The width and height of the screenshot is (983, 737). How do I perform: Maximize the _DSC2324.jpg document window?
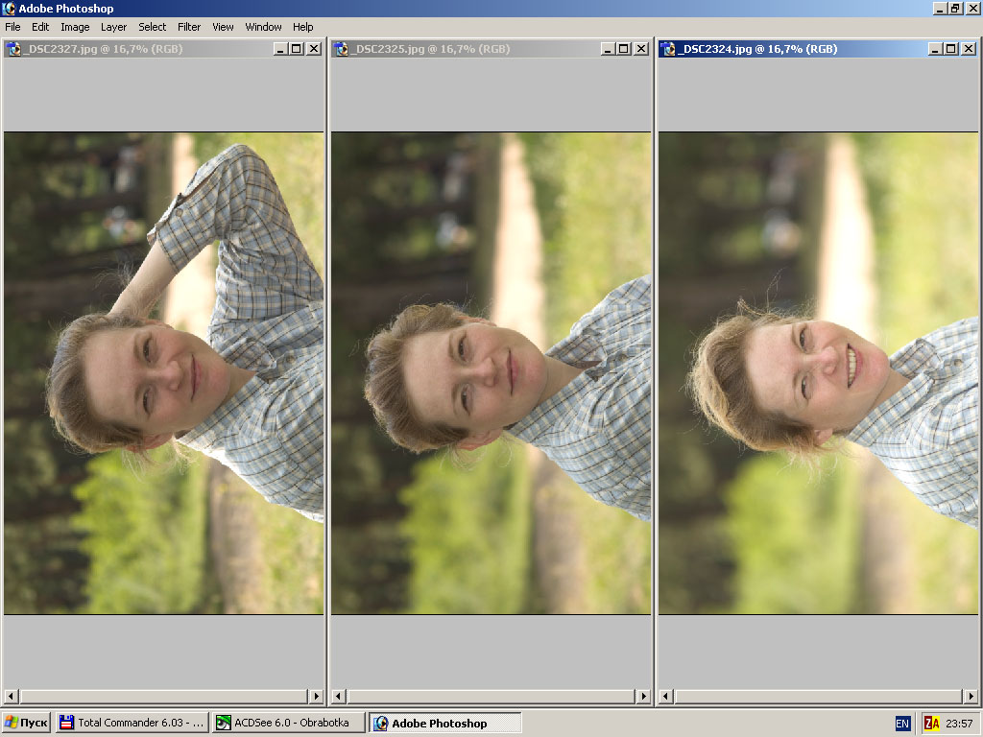[x=951, y=49]
